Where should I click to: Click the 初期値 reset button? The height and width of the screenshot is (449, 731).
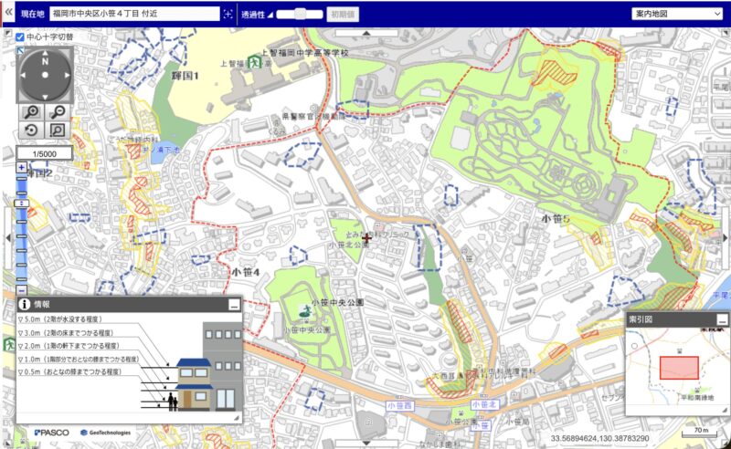[344, 15]
